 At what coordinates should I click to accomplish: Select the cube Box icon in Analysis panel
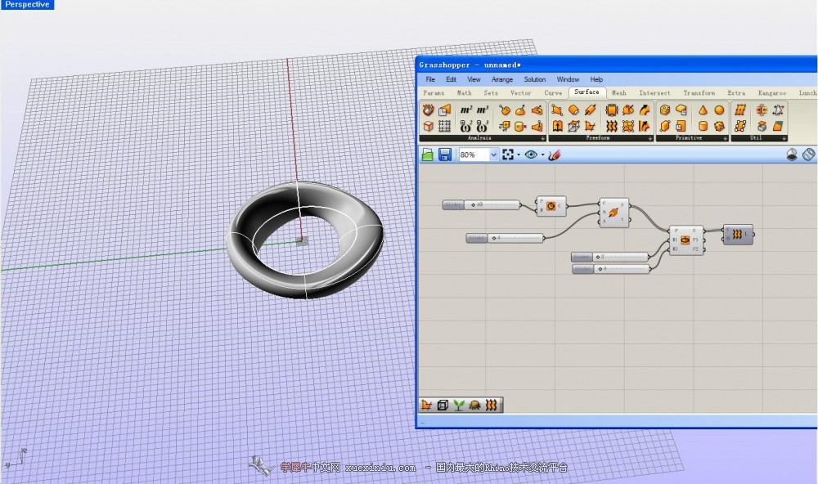(x=429, y=126)
